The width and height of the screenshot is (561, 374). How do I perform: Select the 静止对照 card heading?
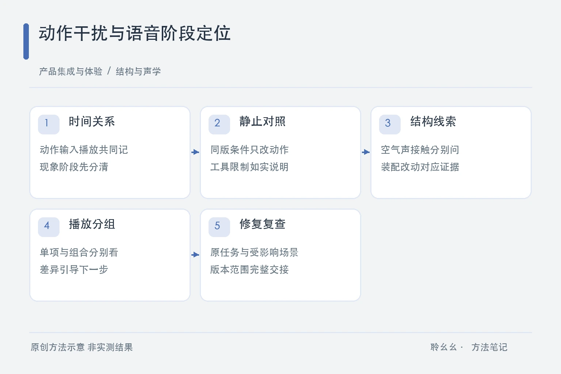(262, 122)
